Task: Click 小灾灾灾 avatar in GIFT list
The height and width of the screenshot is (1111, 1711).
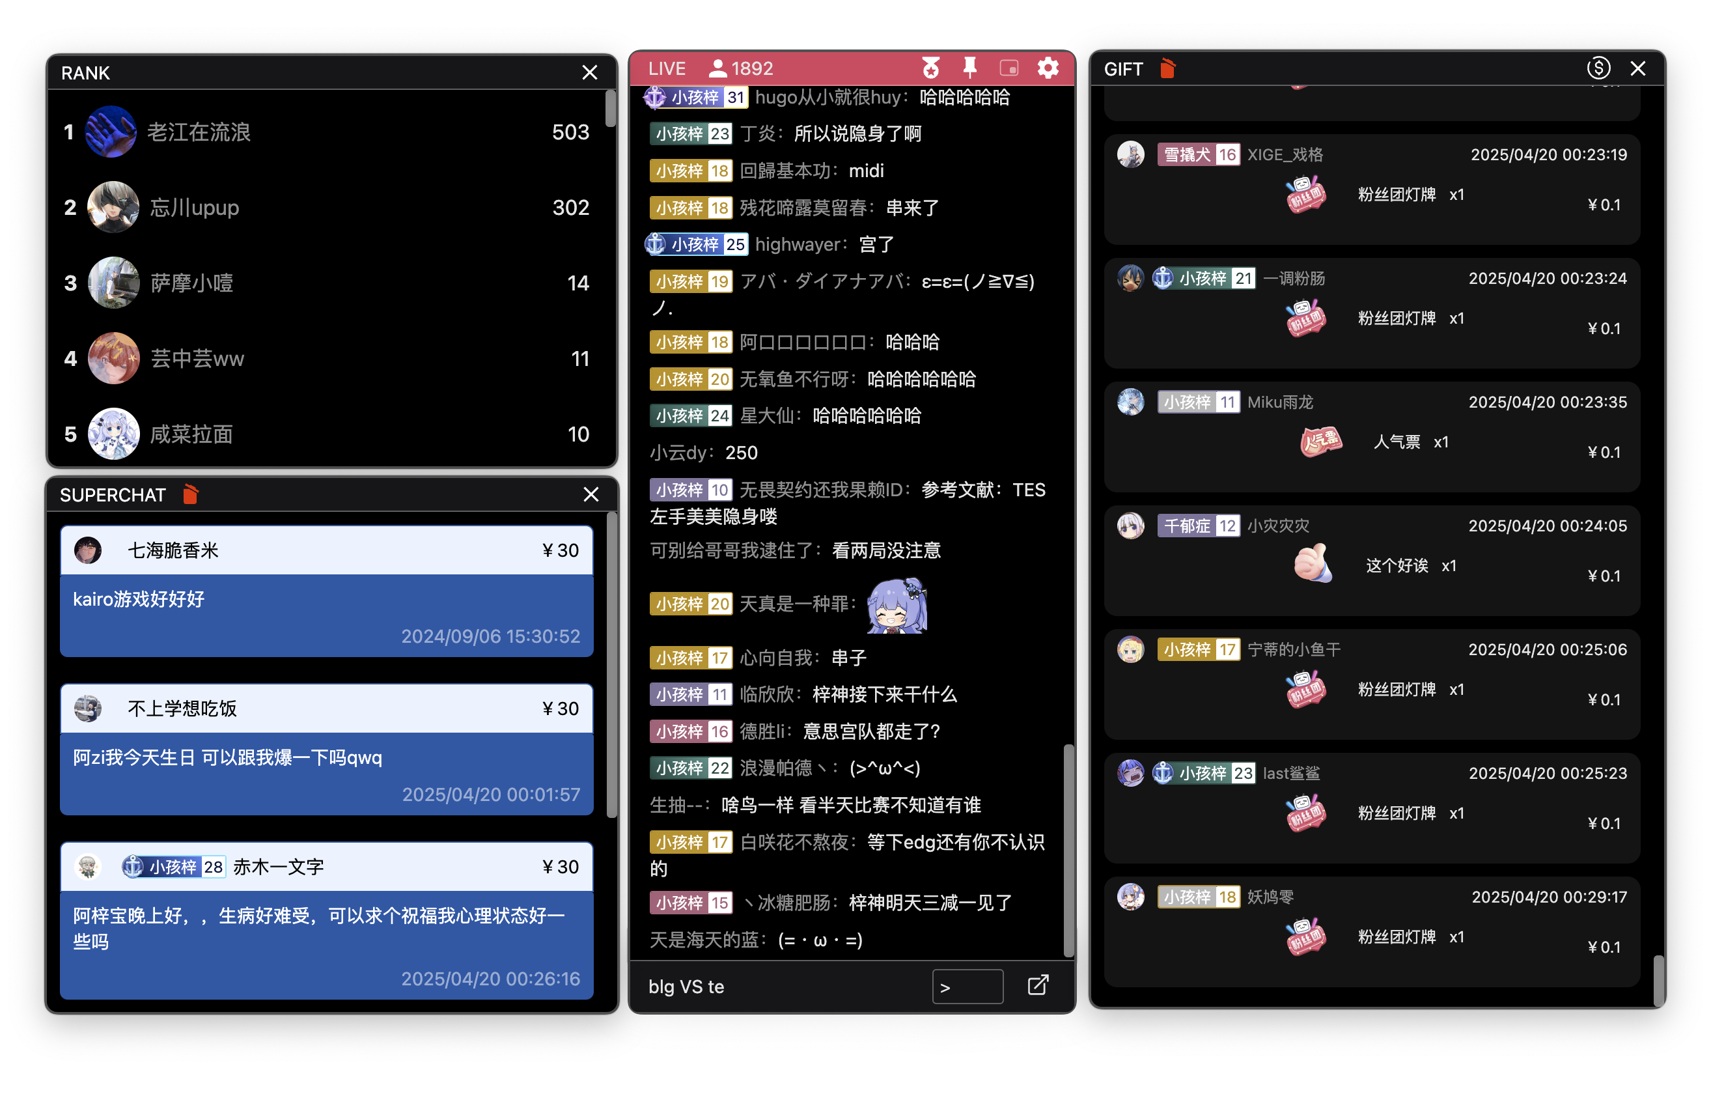Action: (1131, 525)
